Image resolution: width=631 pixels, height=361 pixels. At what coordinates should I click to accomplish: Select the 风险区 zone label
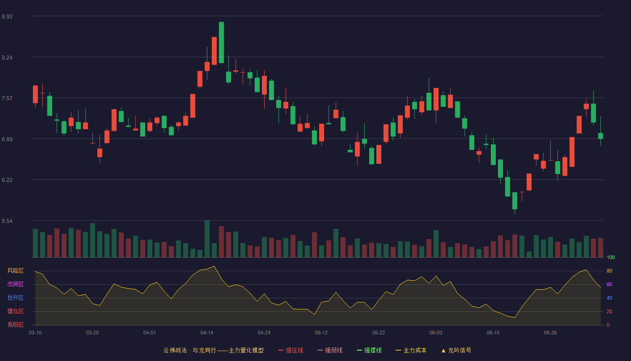point(15,271)
